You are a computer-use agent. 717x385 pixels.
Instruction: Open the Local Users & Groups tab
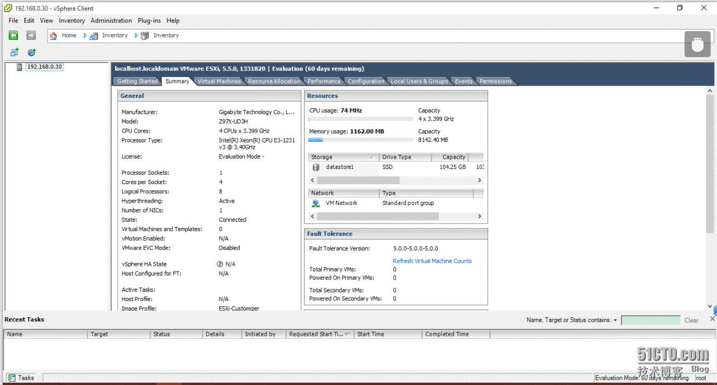(419, 82)
